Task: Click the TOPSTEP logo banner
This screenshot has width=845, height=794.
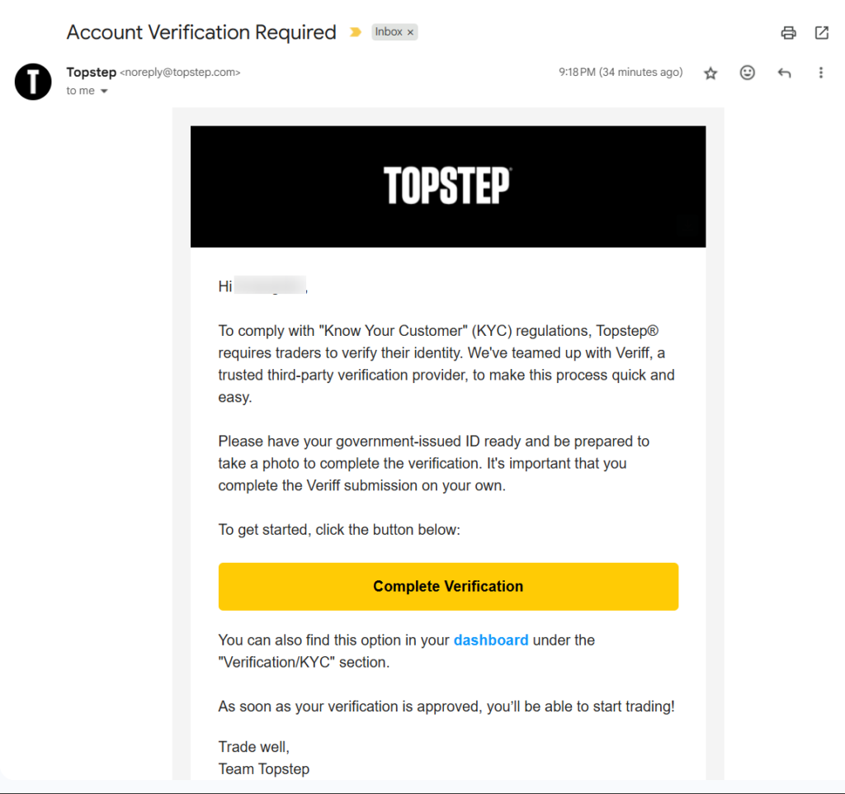Action: [x=447, y=186]
